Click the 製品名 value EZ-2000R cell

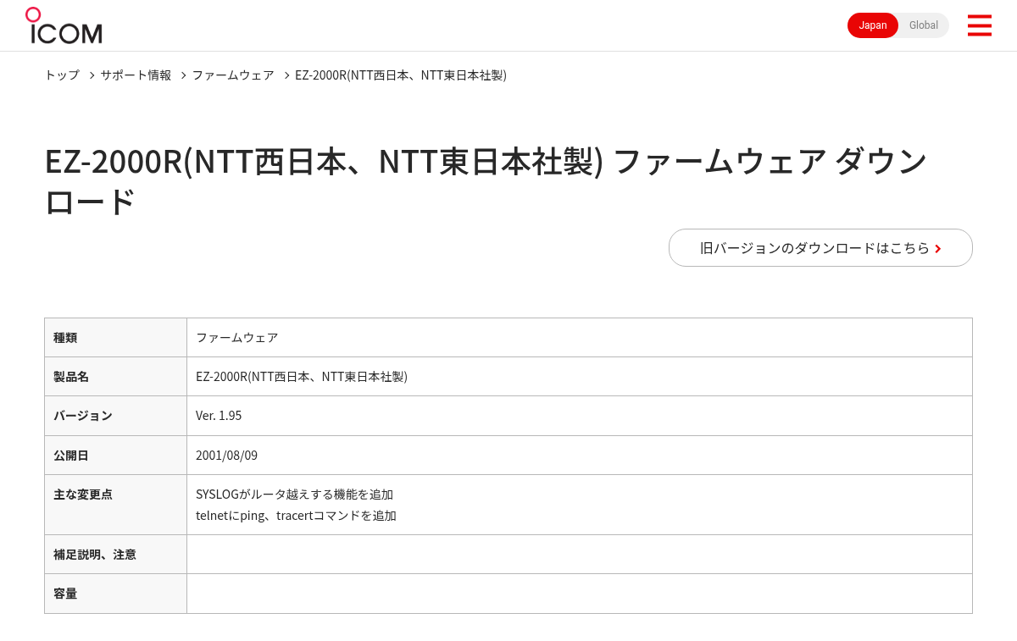tap(580, 377)
